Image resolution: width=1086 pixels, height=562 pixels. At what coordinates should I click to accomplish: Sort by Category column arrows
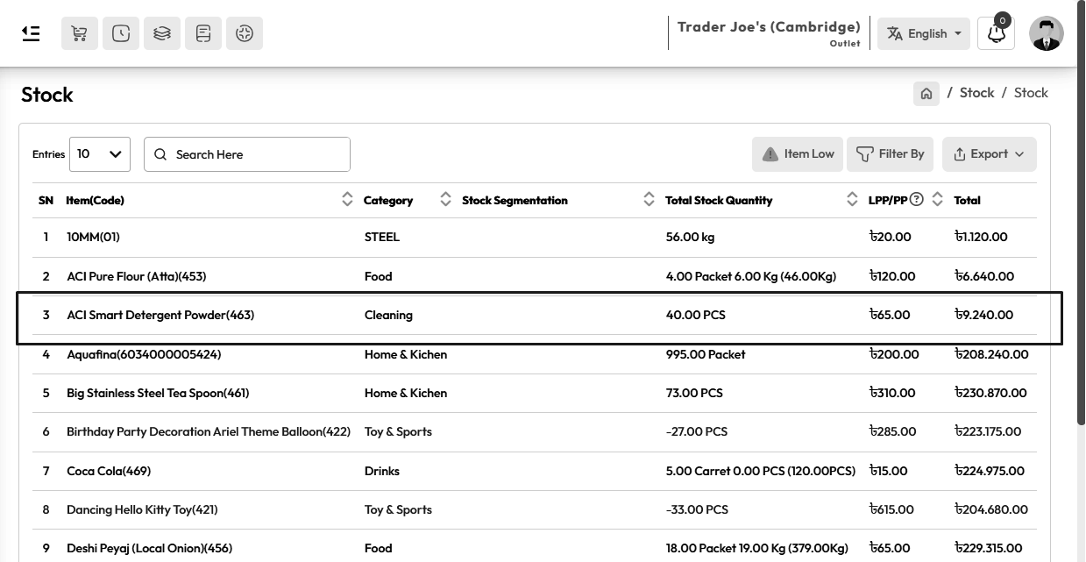[446, 200]
